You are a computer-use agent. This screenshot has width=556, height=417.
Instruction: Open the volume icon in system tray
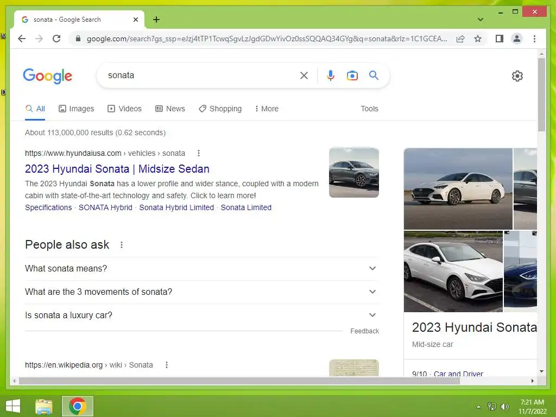coord(504,406)
